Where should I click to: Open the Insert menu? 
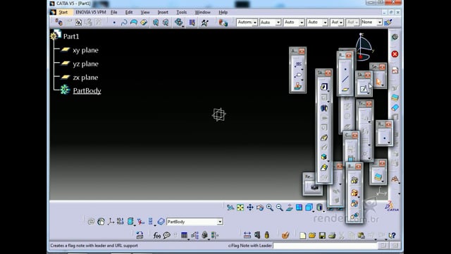163,12
